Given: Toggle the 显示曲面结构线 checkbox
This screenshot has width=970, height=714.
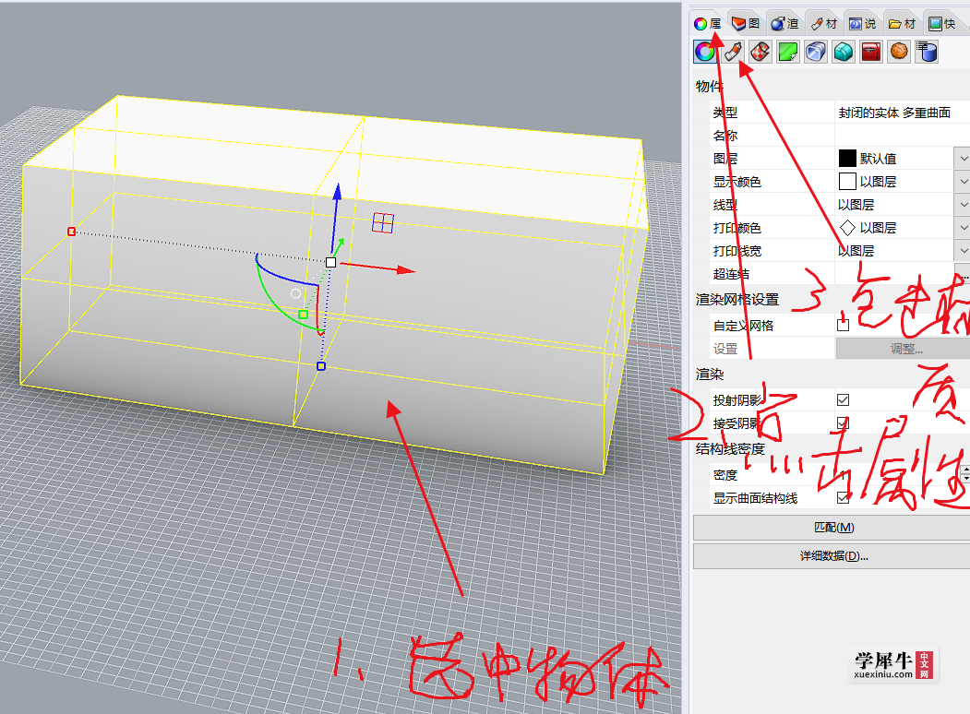Looking at the screenshot, I should coord(844,497).
